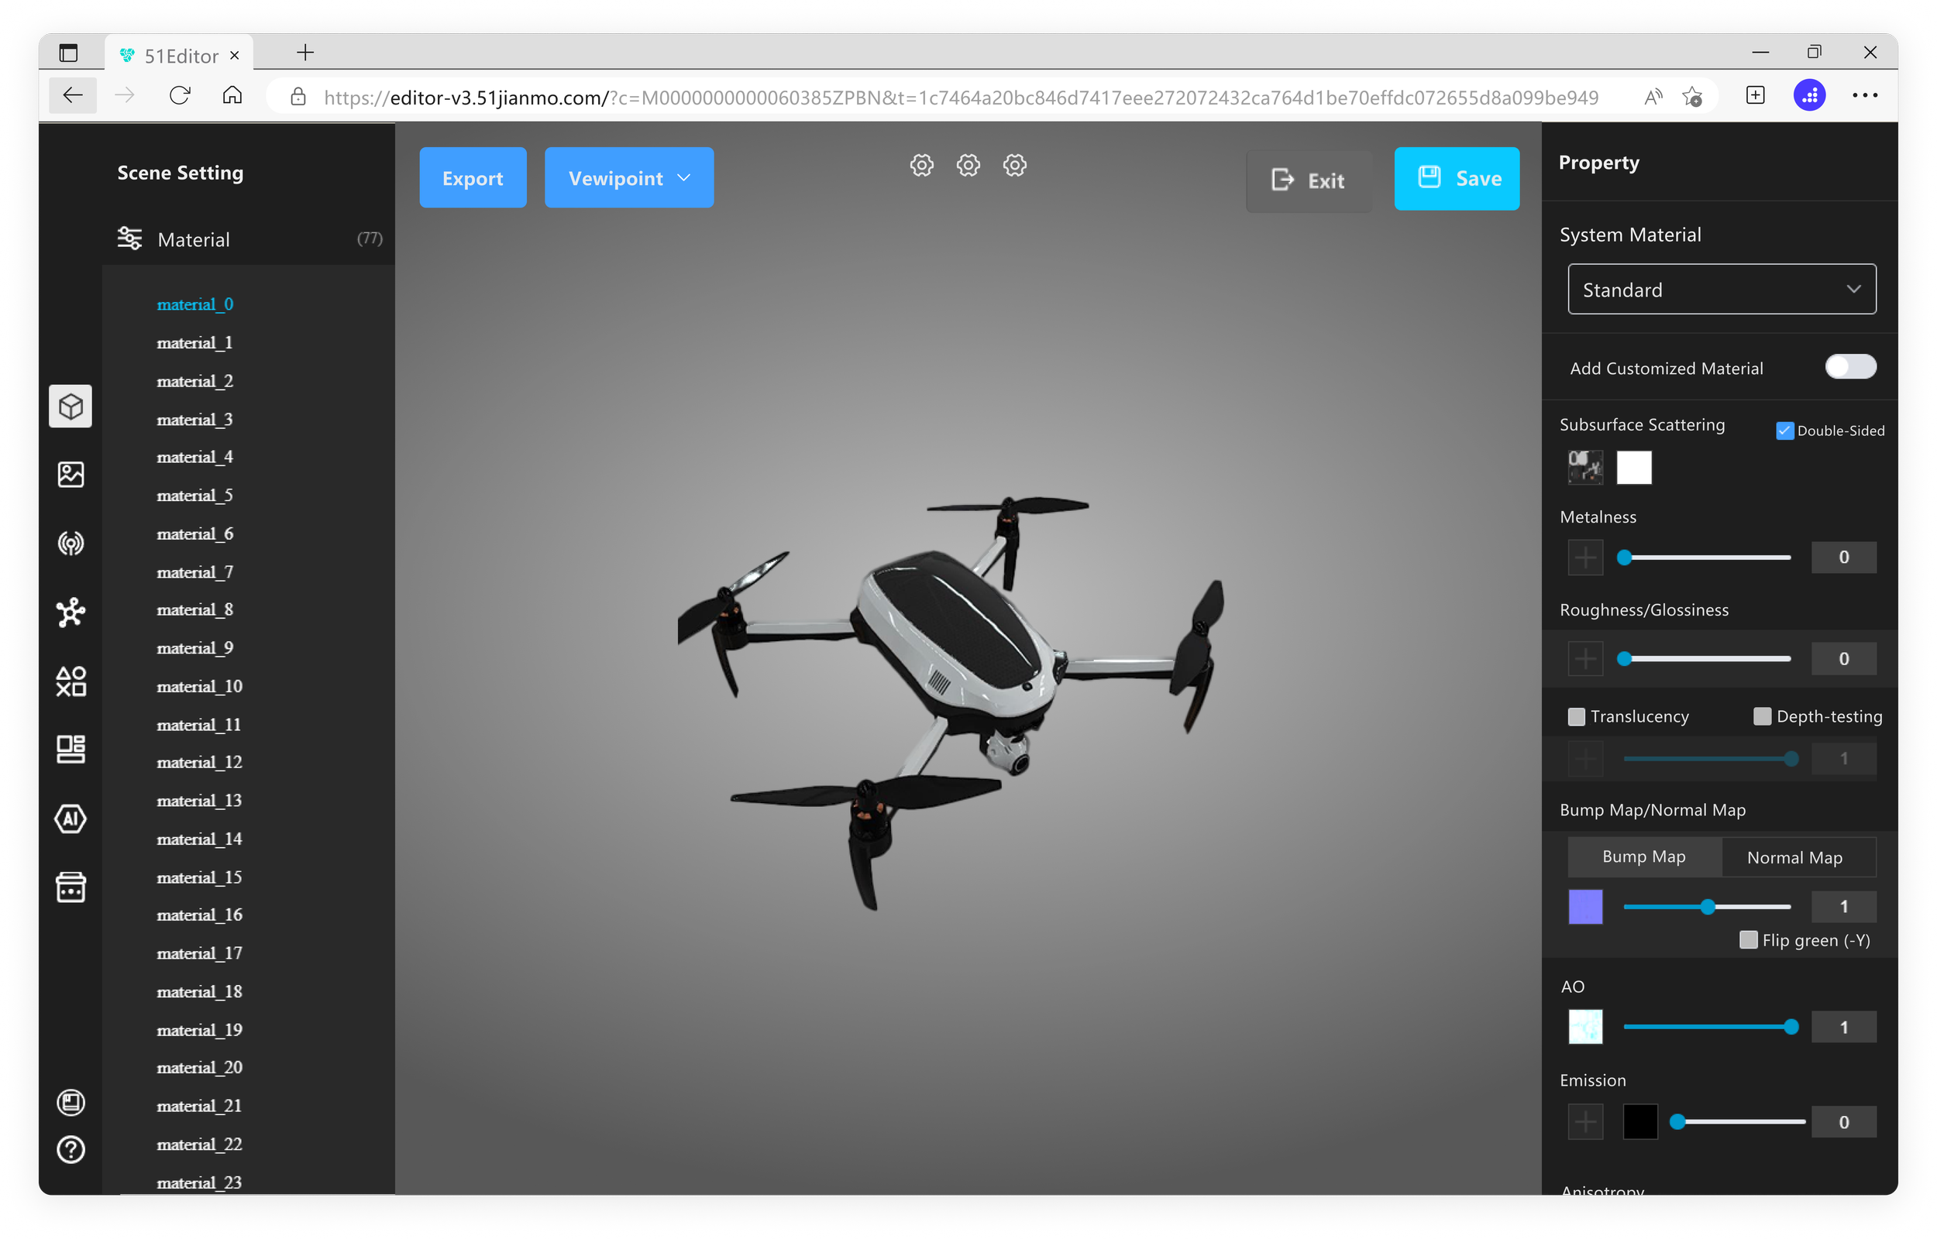
Task: Open the image background icon in sidebar
Action: 71,475
